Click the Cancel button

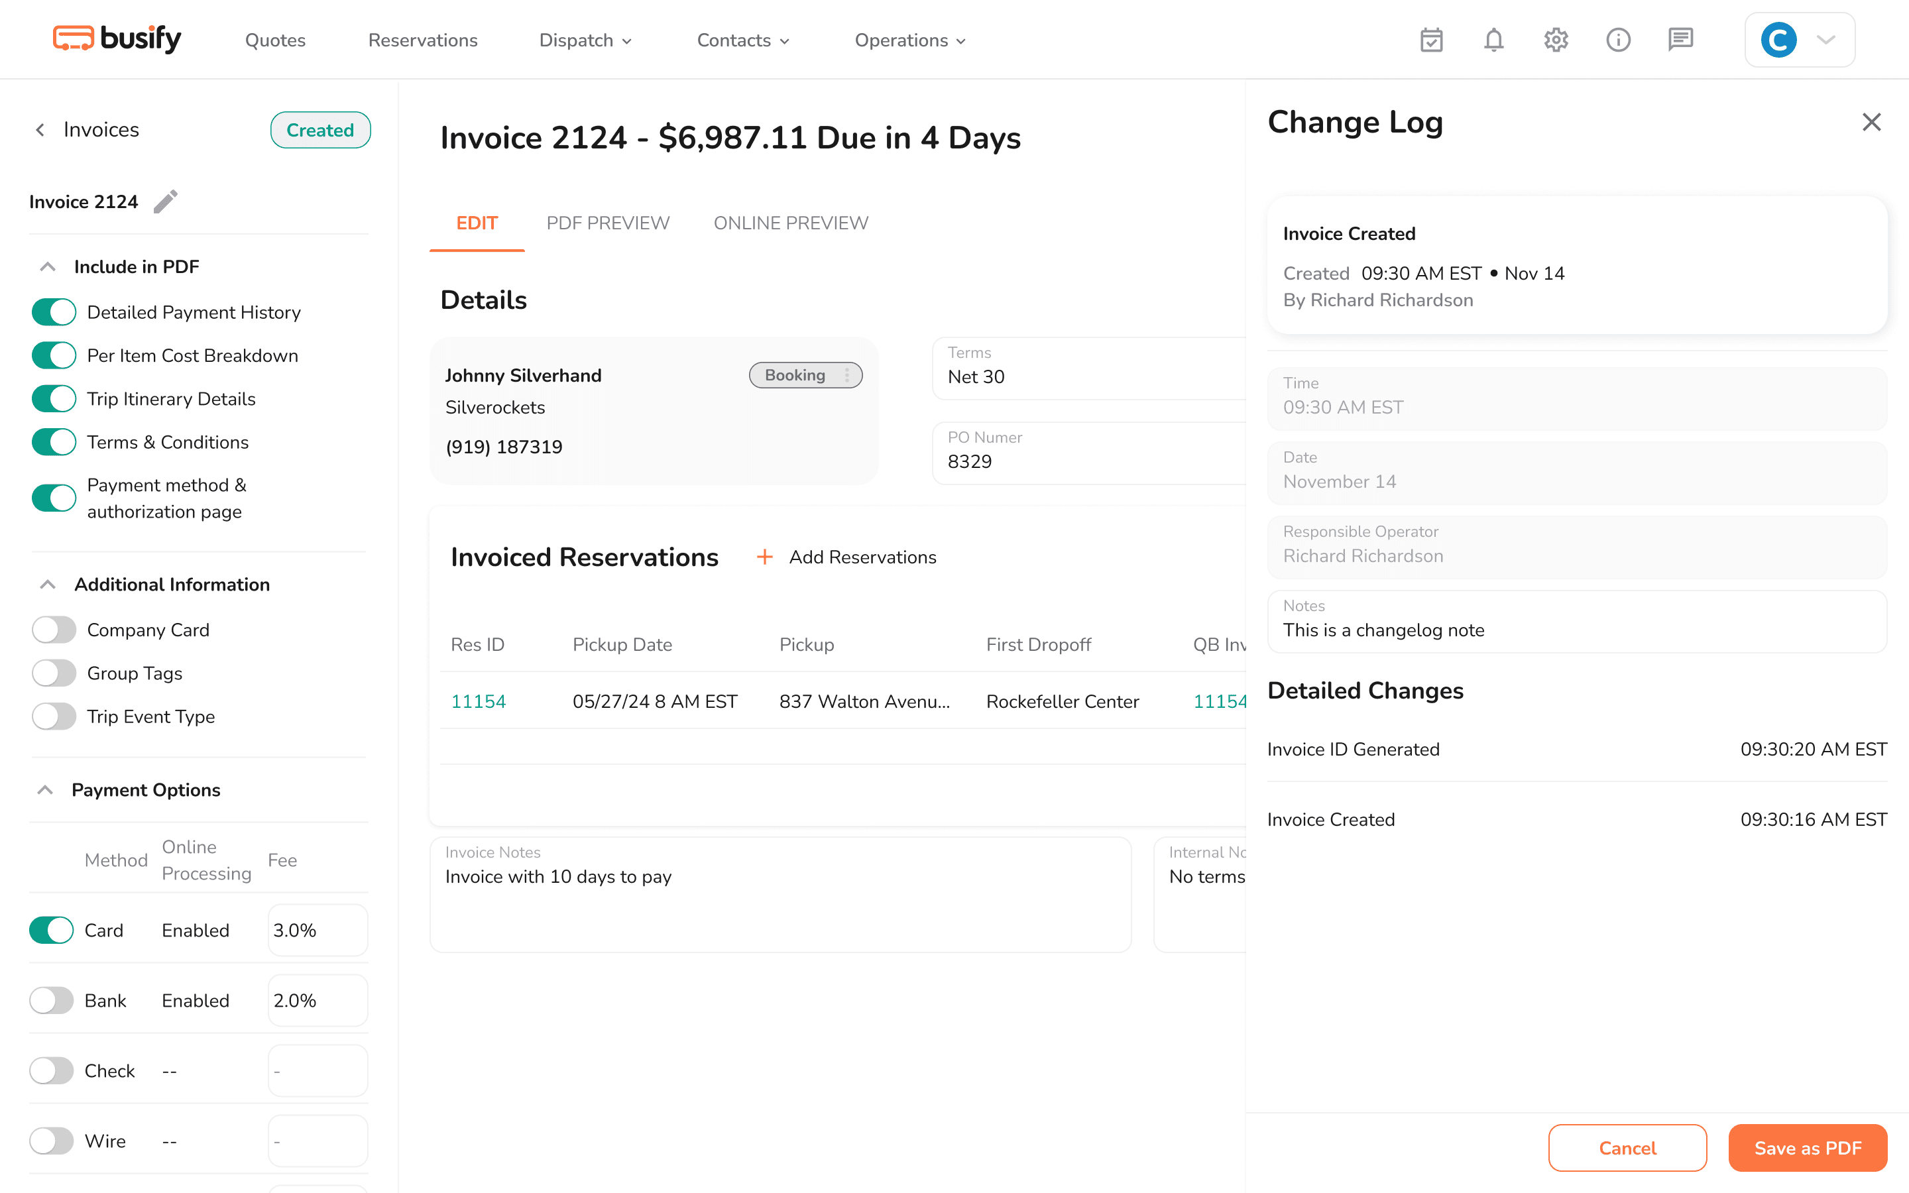point(1627,1148)
